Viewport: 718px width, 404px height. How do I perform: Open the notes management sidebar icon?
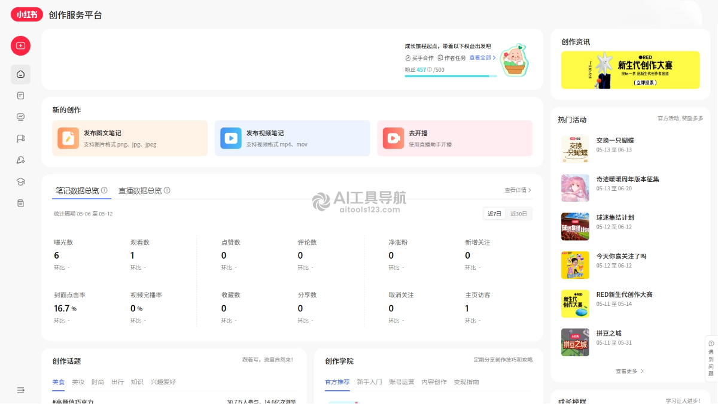coord(20,96)
